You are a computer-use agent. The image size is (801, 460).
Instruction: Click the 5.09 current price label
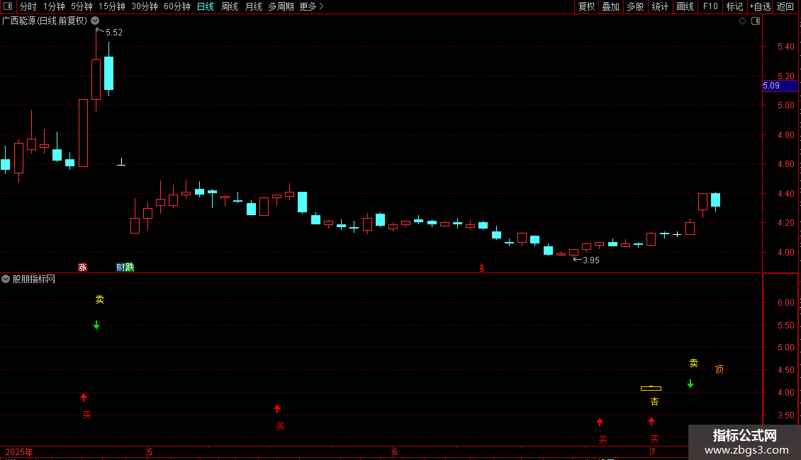coord(780,86)
